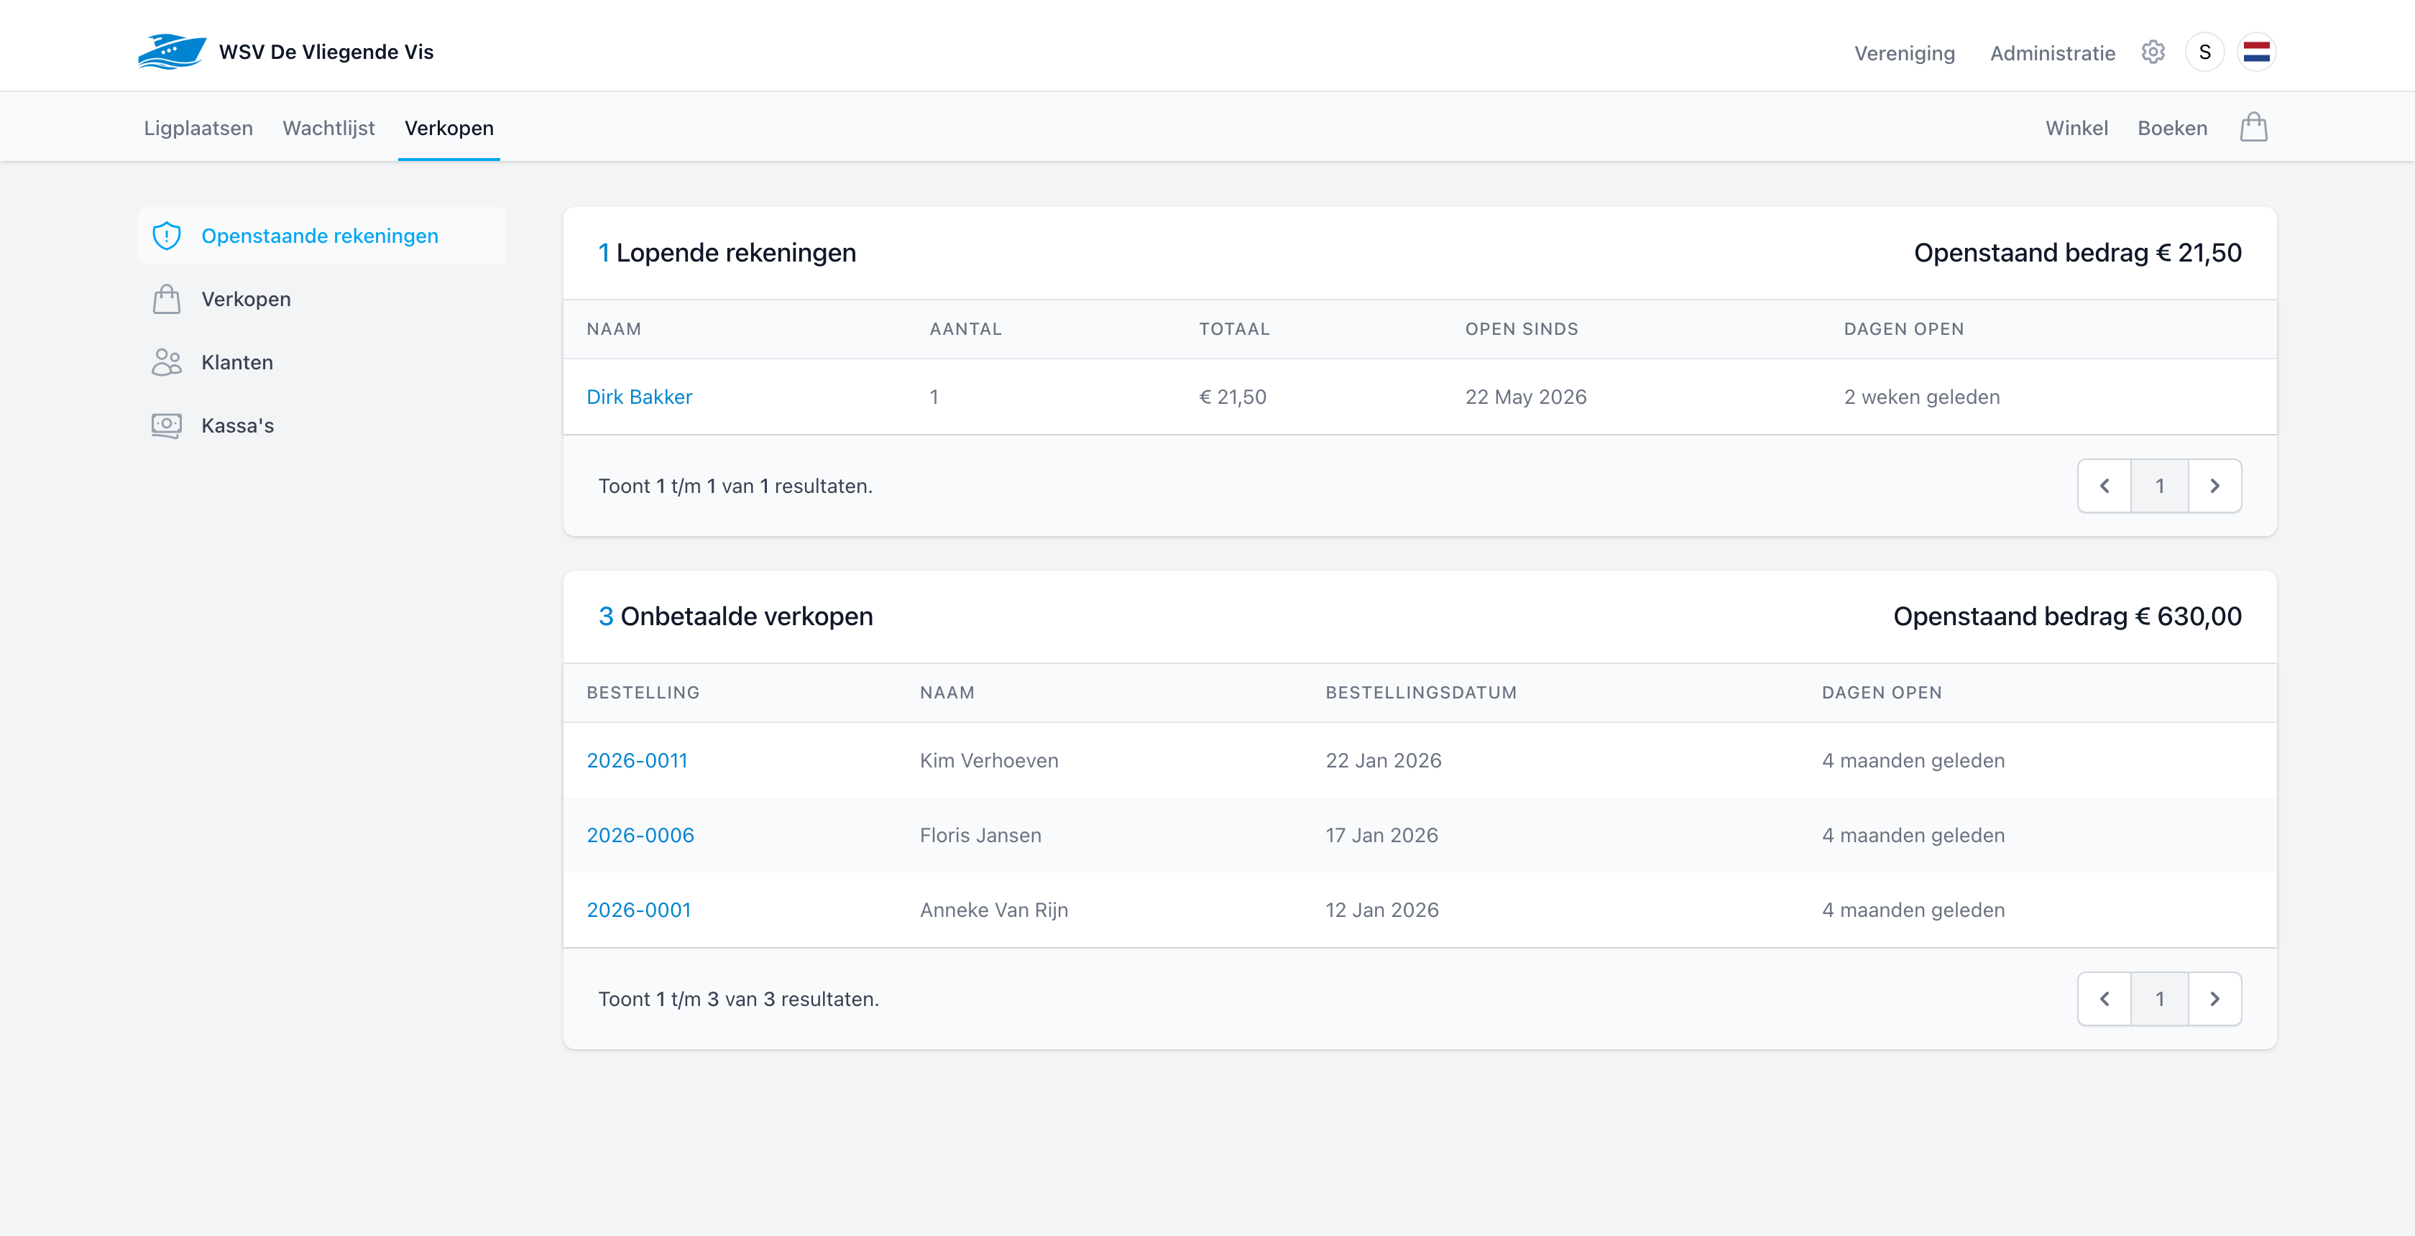Click the Klanten people icon
This screenshot has width=2415, height=1236.
click(167, 361)
